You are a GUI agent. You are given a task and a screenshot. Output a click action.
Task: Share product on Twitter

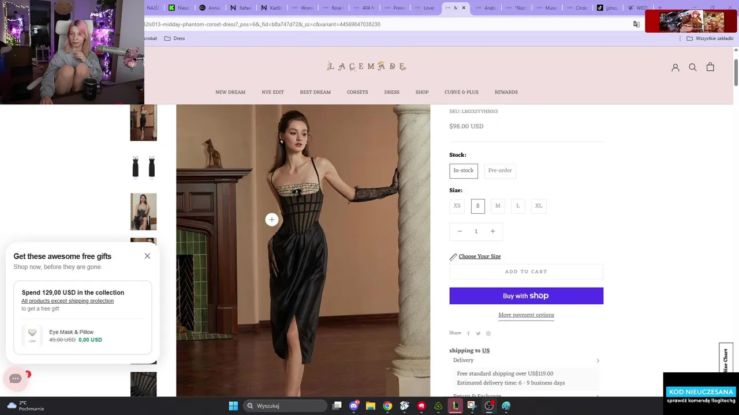[478, 333]
